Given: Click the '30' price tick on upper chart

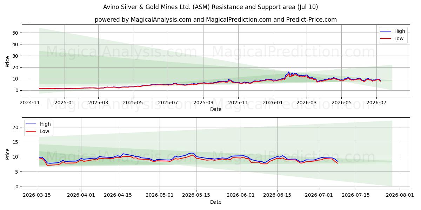Looking at the screenshot, I should tap(16, 56).
